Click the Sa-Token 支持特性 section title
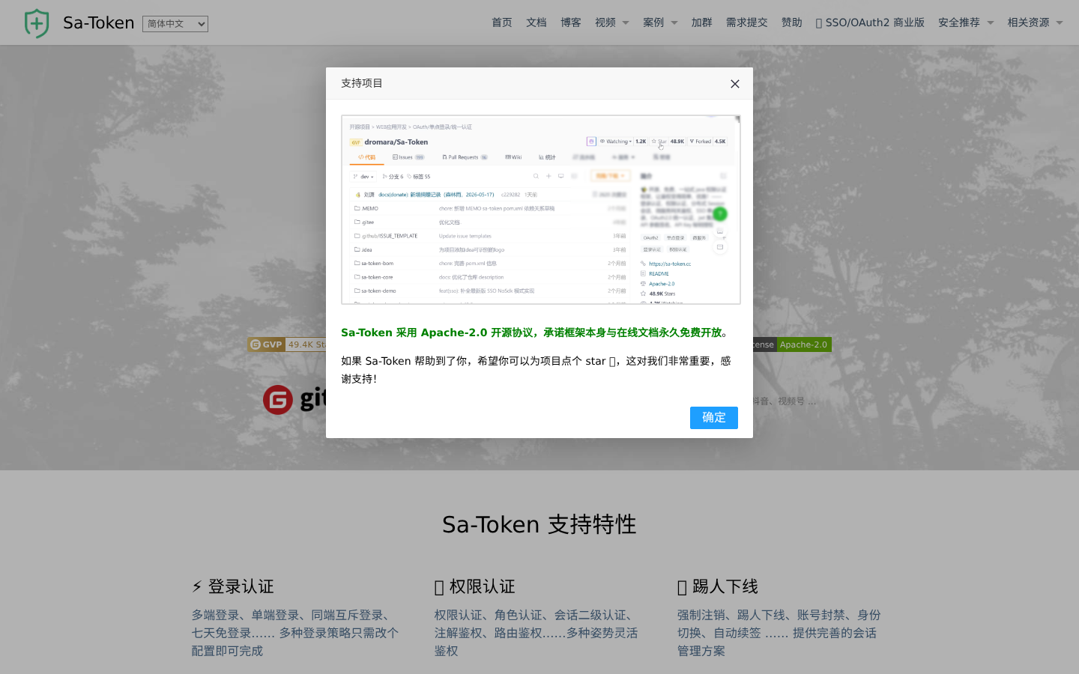The image size is (1079, 674). [x=539, y=524]
